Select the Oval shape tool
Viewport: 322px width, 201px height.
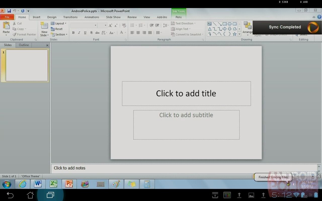click(229, 23)
